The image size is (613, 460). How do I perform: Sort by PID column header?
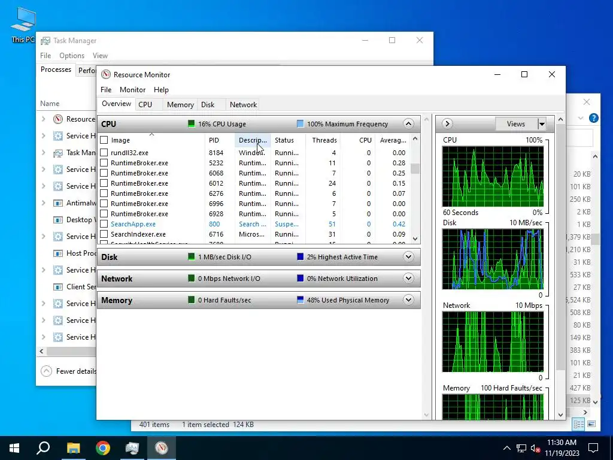tap(220, 140)
